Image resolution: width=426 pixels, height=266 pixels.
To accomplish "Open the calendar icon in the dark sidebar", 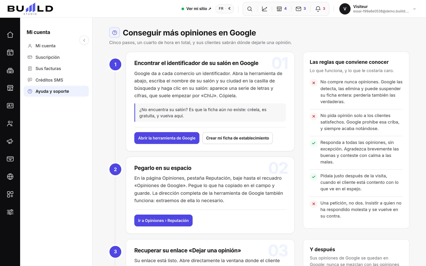I will 10,53.
